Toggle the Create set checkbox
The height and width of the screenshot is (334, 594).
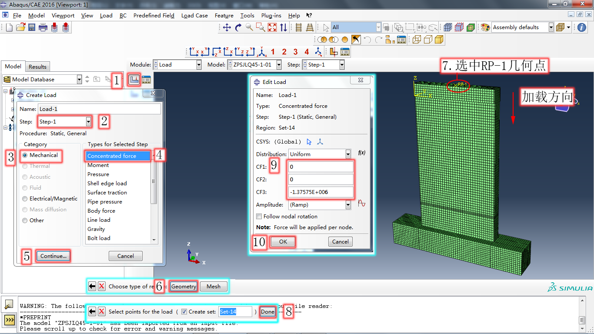(184, 312)
